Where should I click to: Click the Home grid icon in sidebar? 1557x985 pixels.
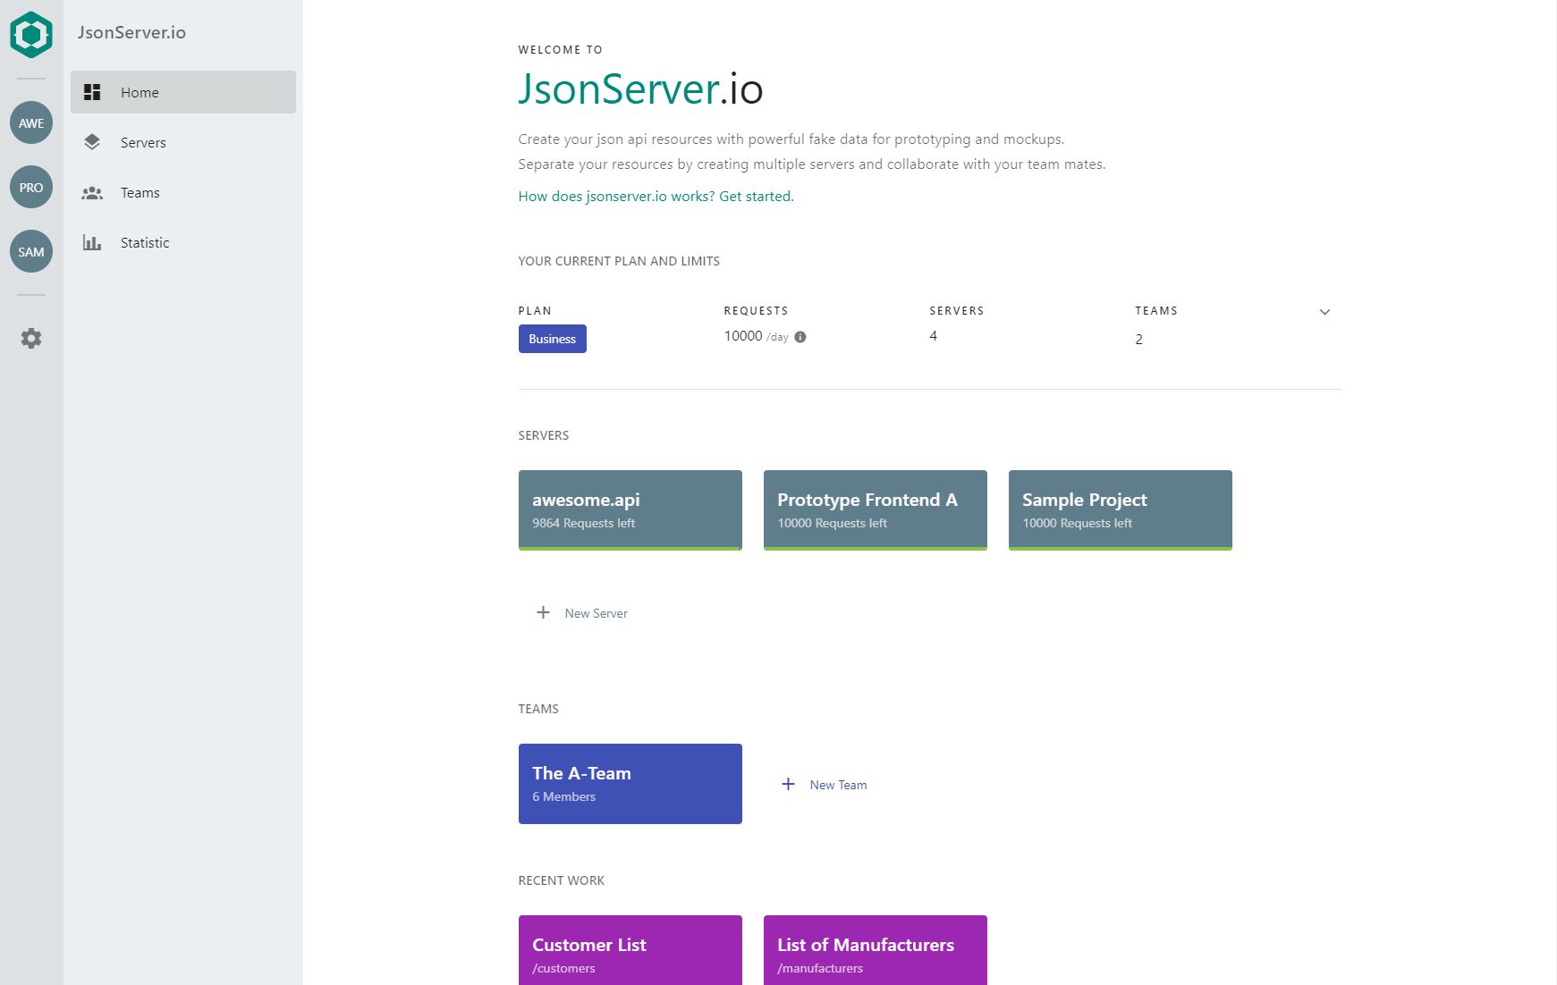pyautogui.click(x=93, y=91)
